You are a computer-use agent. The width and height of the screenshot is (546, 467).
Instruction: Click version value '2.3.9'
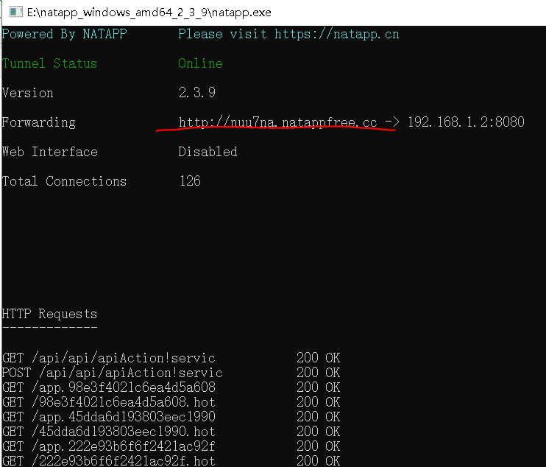pyautogui.click(x=197, y=93)
